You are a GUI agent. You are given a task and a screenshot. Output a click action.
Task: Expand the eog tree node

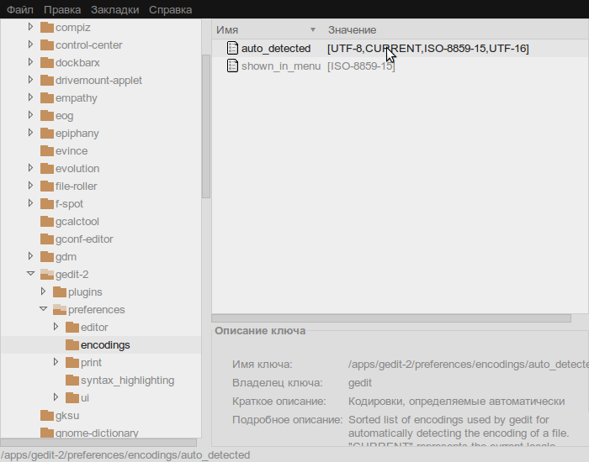(x=31, y=115)
